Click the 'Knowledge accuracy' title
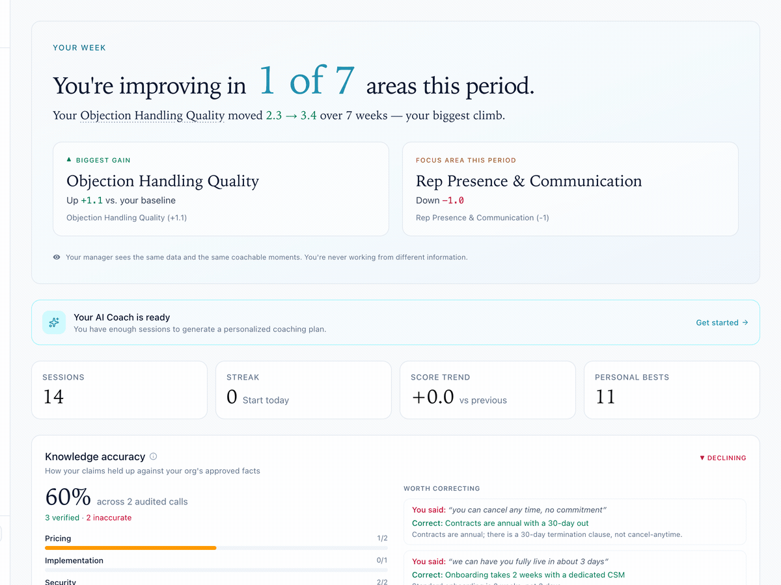Viewport: 781px width, 585px height. (x=95, y=456)
